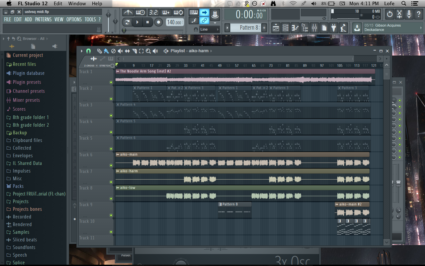Open the Piano roll from main toolbar
425x266 pixels.
click(295, 28)
